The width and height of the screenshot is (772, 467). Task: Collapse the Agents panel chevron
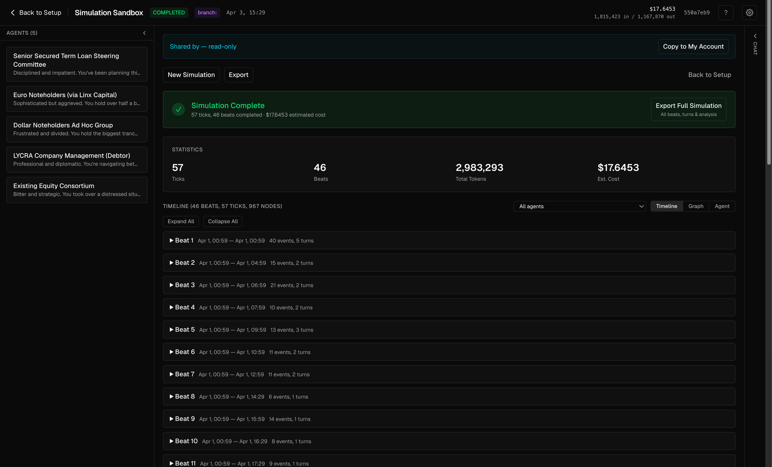pos(144,33)
